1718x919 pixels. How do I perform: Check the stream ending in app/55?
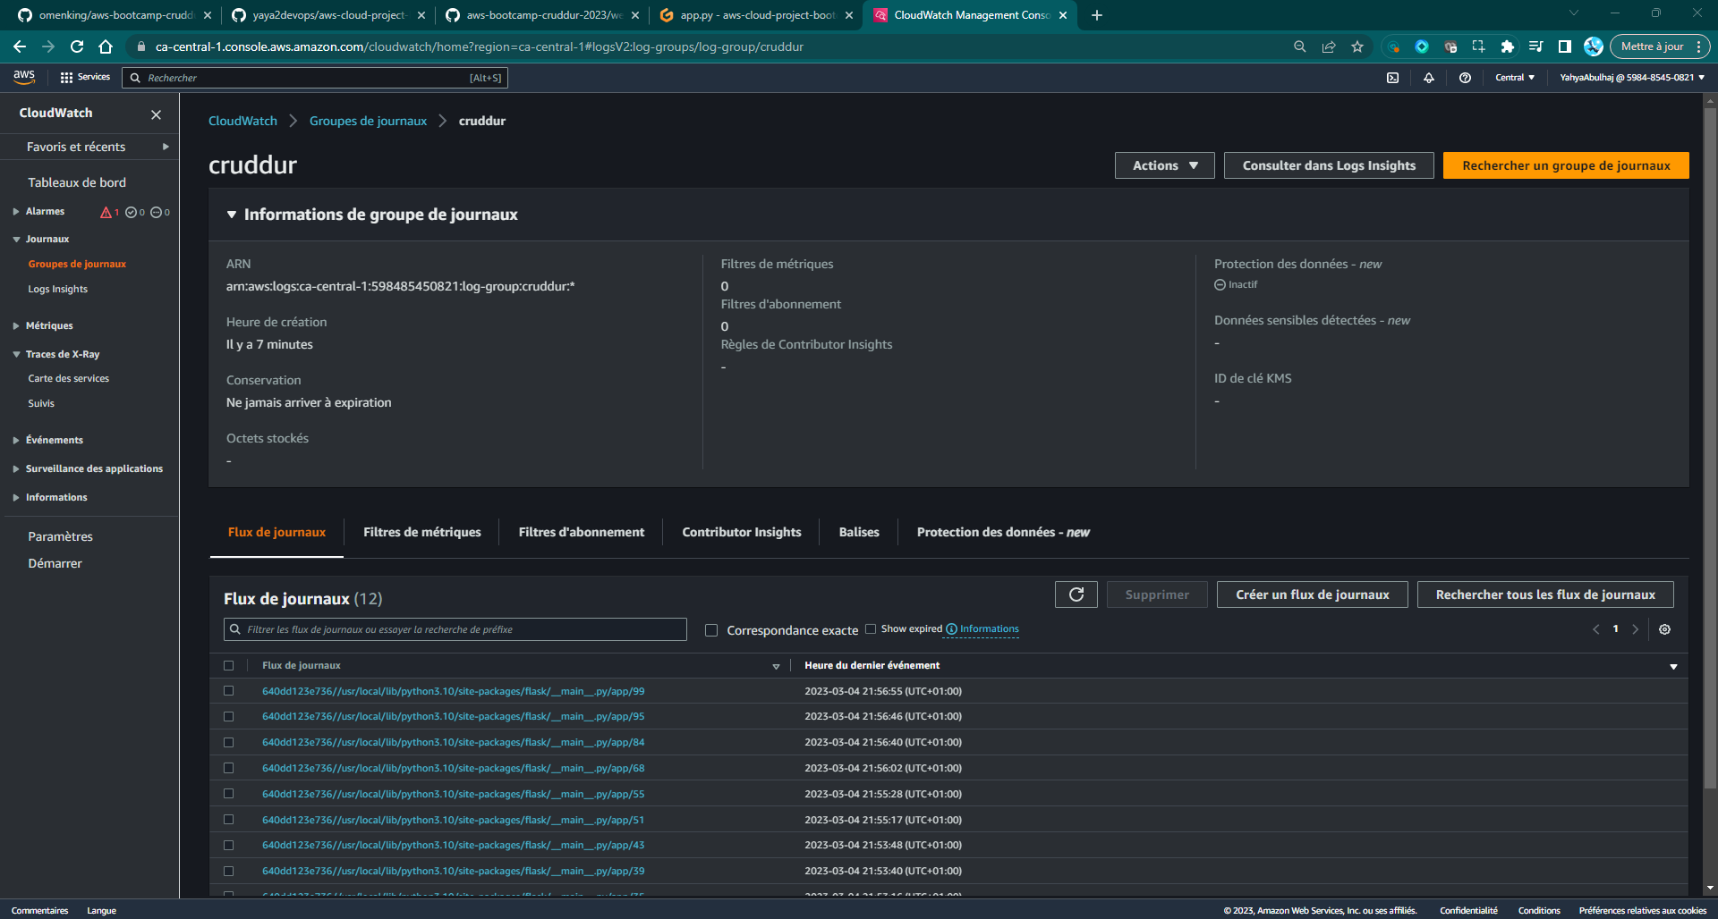pos(228,794)
